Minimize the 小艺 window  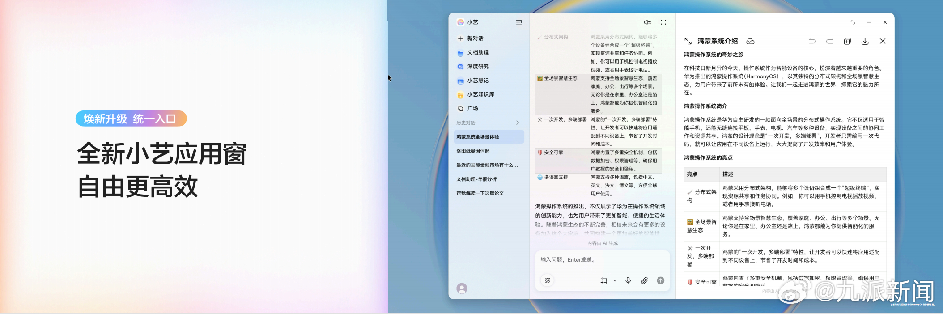(x=869, y=22)
